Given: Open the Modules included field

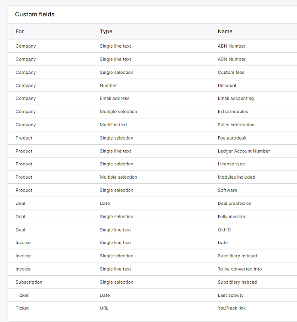Looking at the screenshot, I should 152,177.
